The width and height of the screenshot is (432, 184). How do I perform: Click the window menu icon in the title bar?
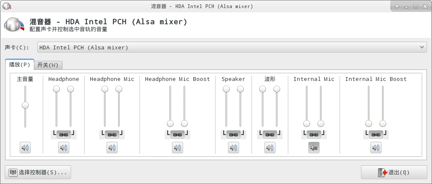tap(6, 6)
